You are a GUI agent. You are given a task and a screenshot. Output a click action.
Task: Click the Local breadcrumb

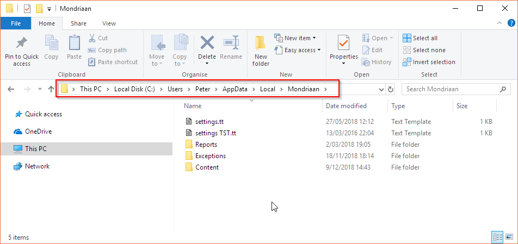click(x=268, y=89)
